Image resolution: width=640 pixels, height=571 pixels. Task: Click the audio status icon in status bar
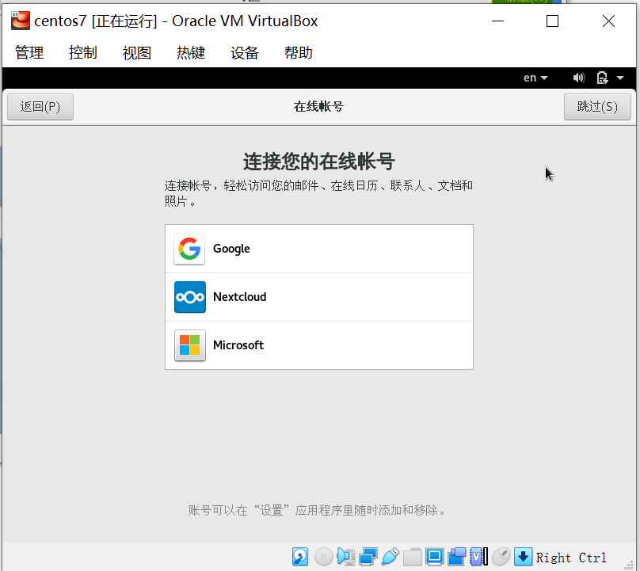tap(345, 557)
